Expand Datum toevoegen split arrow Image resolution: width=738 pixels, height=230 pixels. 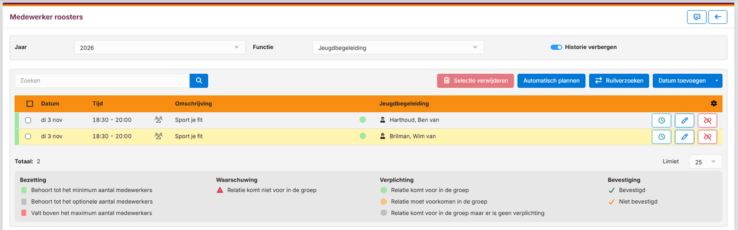coord(717,81)
